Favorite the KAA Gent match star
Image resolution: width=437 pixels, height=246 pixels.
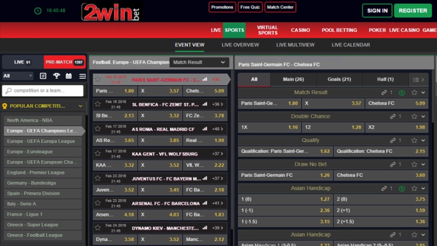[x=98, y=153]
